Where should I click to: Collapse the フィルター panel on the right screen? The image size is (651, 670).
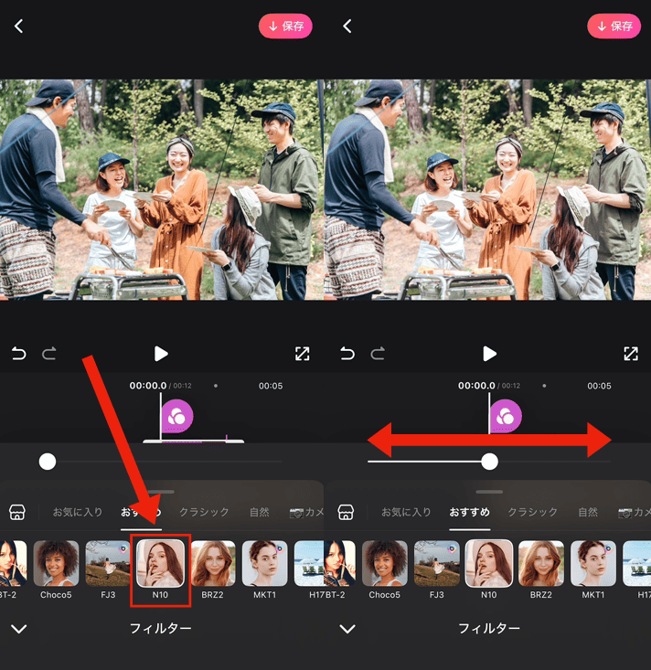point(347,629)
